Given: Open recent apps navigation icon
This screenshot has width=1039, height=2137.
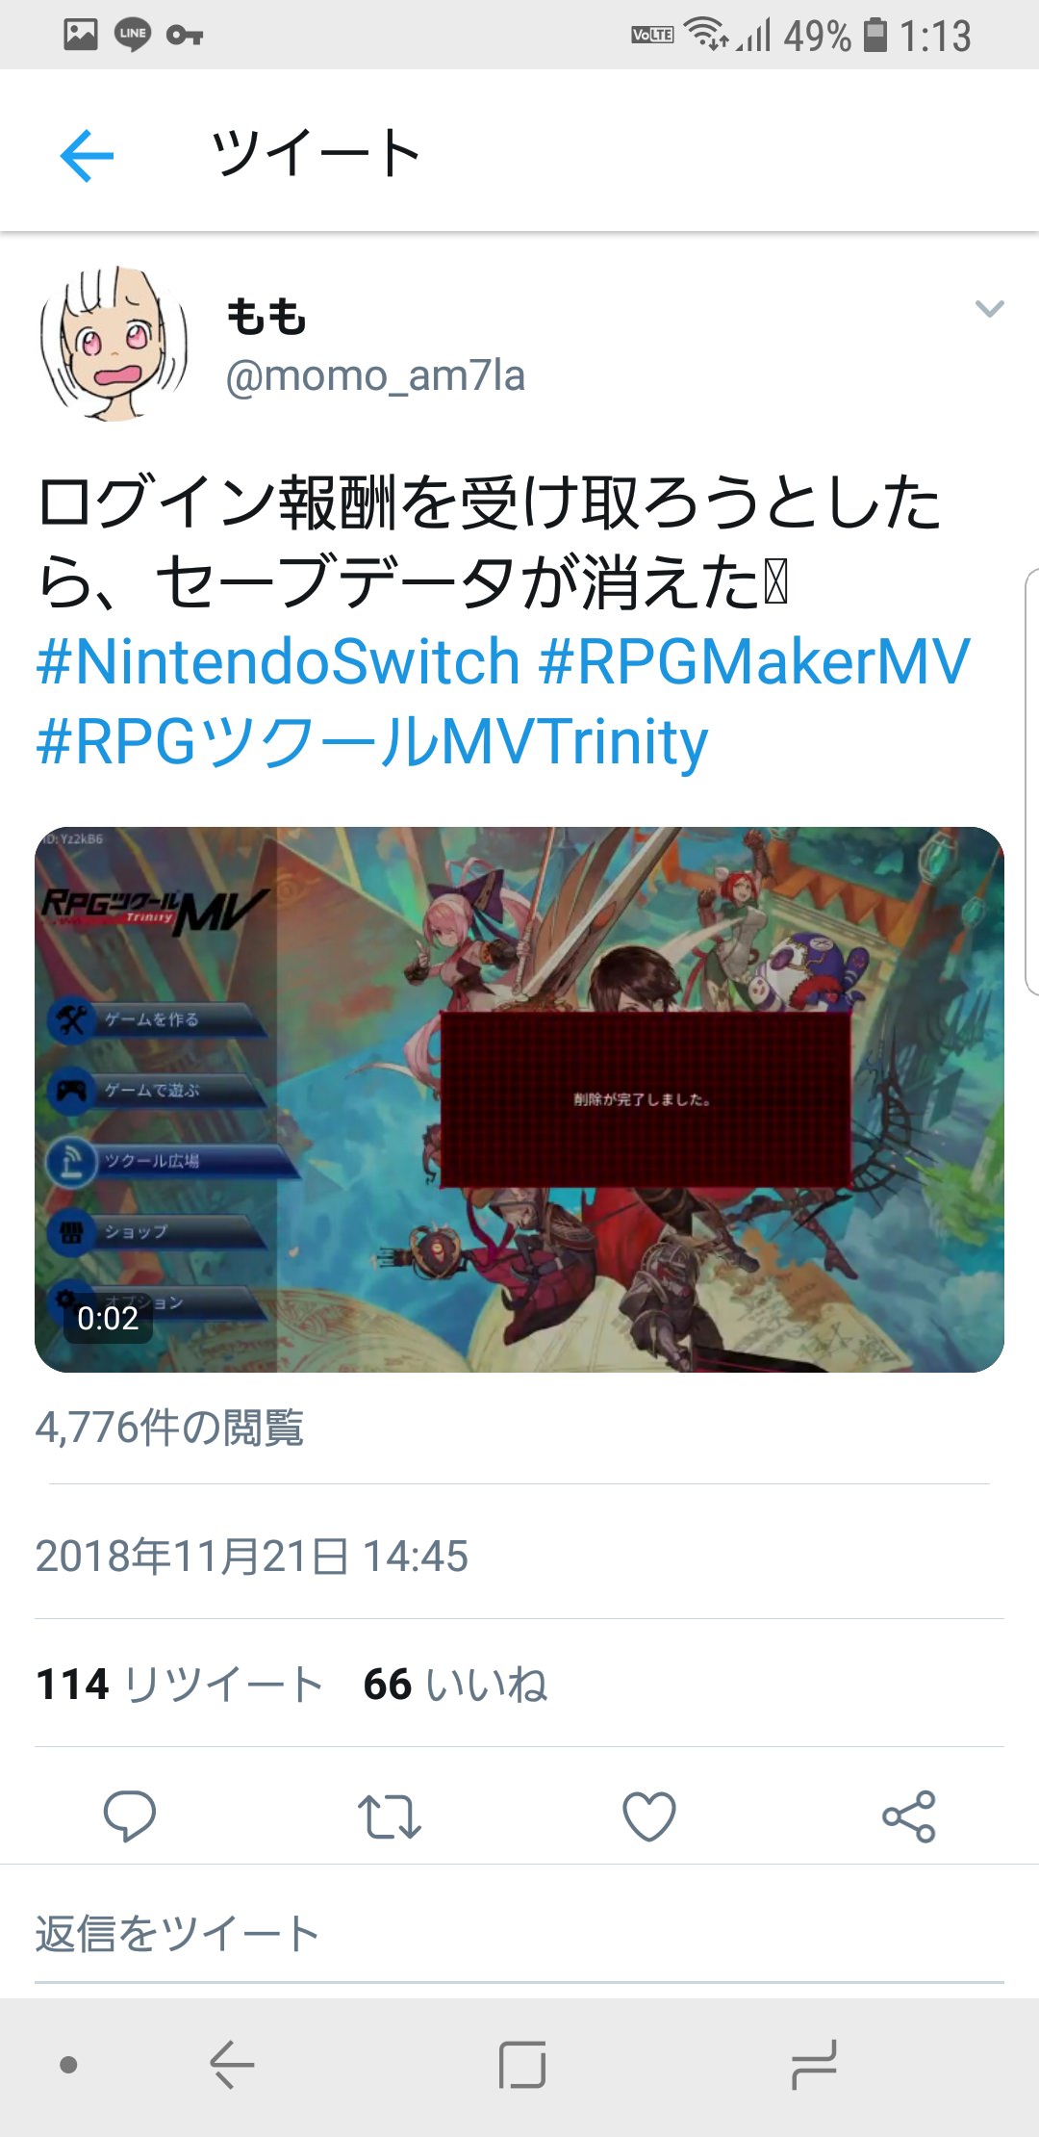Looking at the screenshot, I should [814, 2065].
